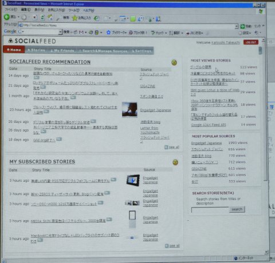Open "IBM gives Lotus a dose of Web 2.0" story
275x263 pixels.
(215, 92)
